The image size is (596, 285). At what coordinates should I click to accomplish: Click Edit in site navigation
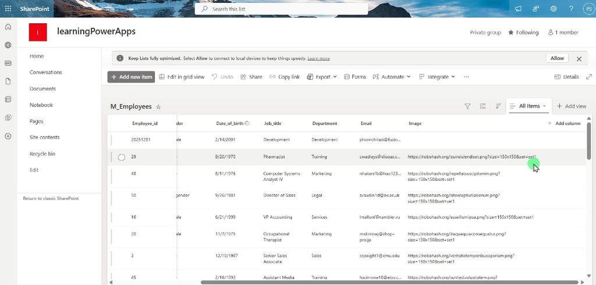pyautogui.click(x=34, y=170)
